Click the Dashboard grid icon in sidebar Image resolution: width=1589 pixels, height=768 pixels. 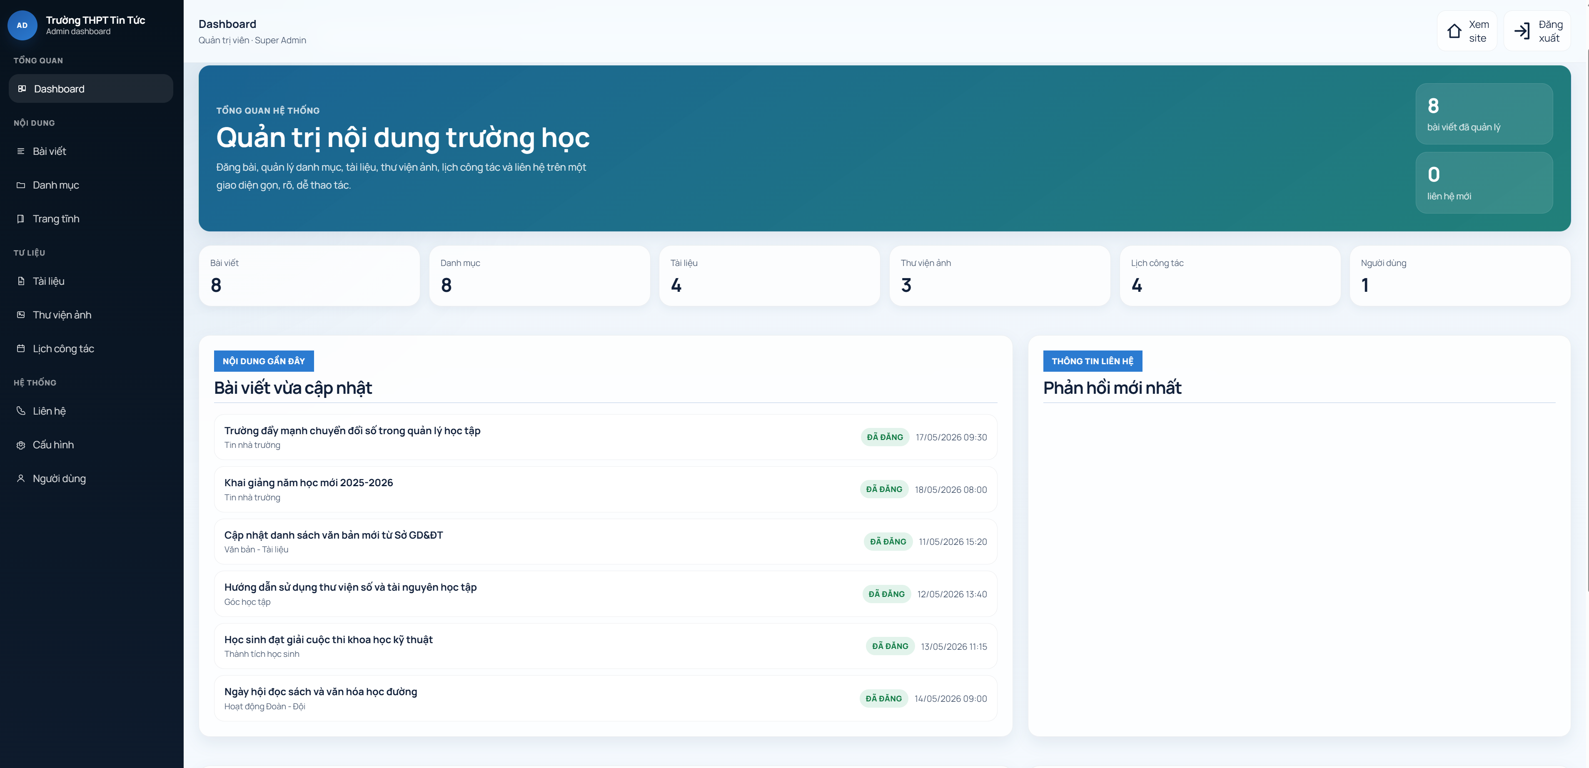(22, 89)
